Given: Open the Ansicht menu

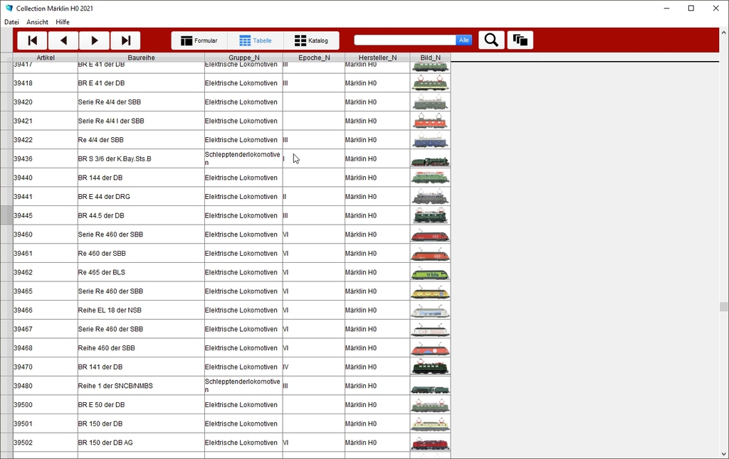Looking at the screenshot, I should [x=37, y=22].
